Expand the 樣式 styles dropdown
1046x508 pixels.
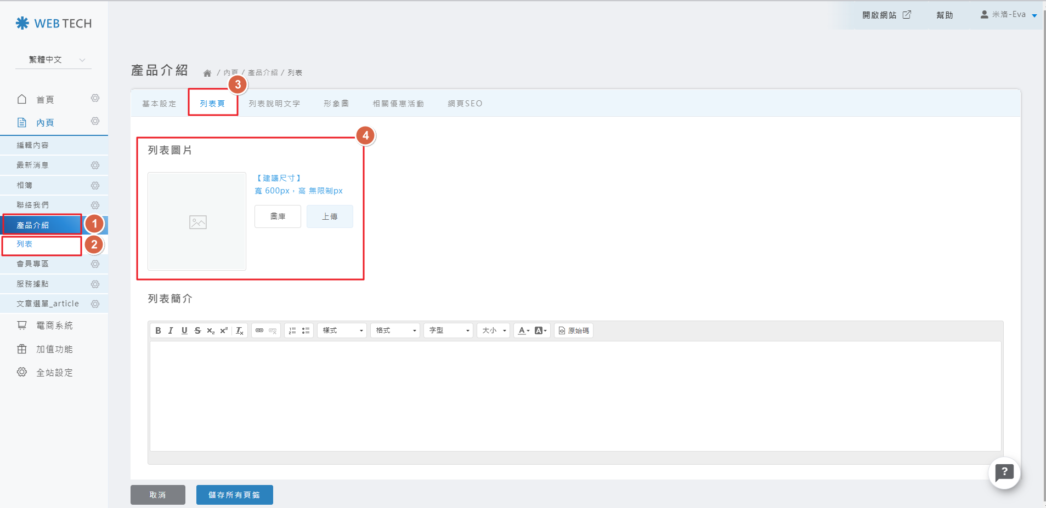pyautogui.click(x=342, y=330)
